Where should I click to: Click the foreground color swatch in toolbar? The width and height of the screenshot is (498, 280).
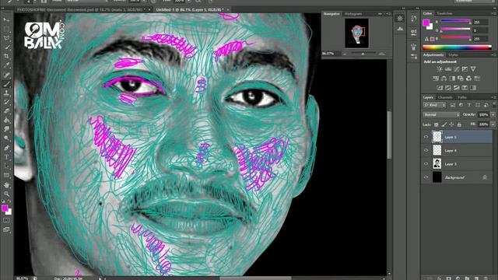pos(5,208)
